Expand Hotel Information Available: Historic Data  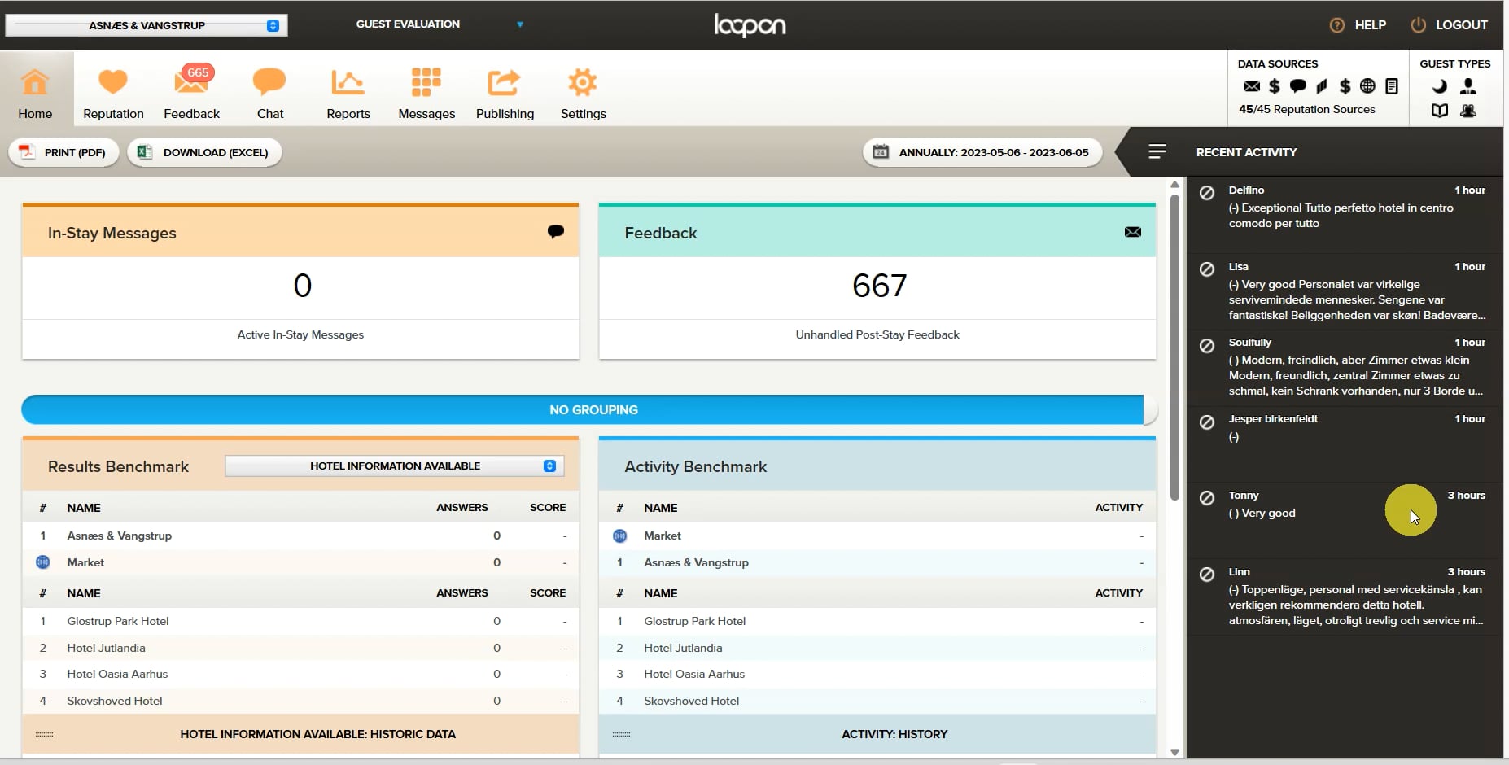point(301,734)
